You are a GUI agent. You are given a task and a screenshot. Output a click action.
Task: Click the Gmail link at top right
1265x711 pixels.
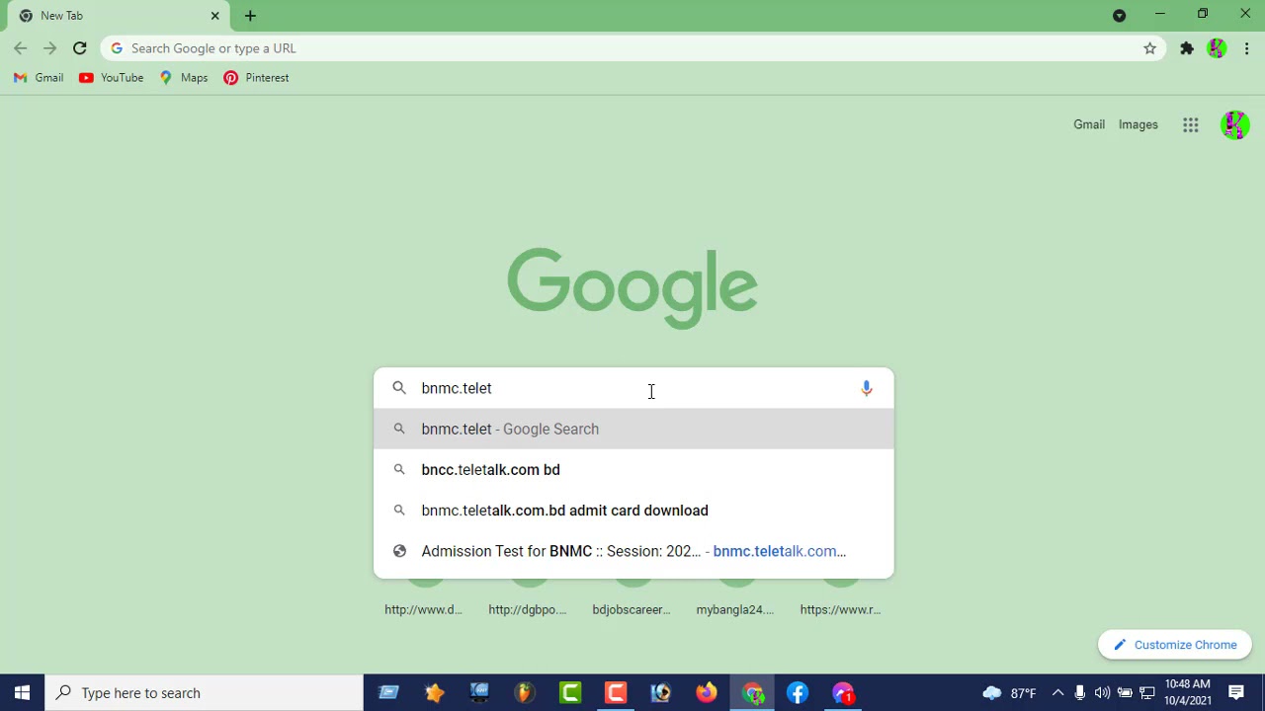(x=1089, y=124)
